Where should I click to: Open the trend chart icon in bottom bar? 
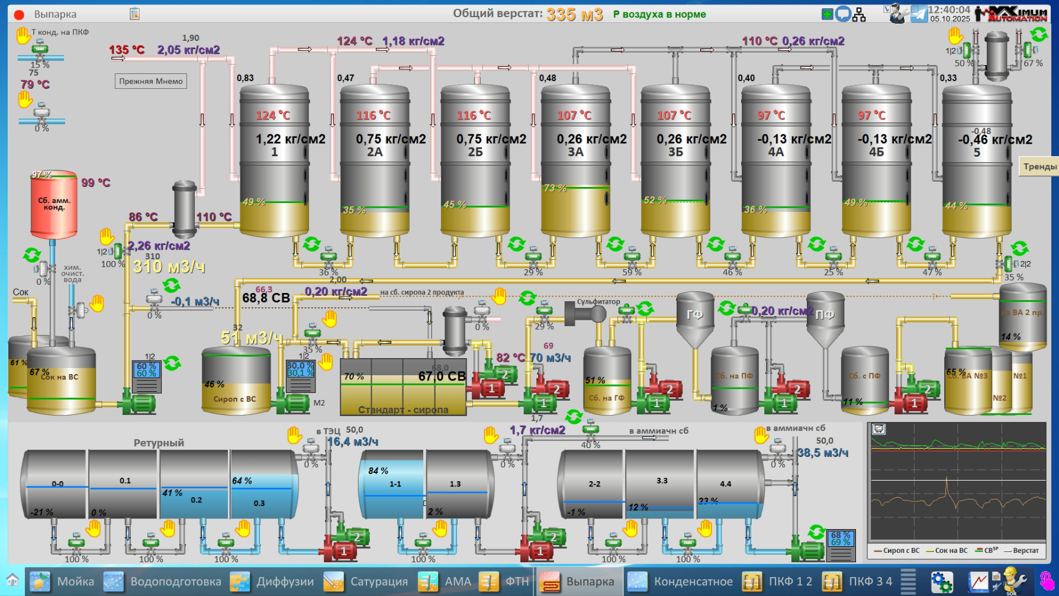tap(978, 581)
